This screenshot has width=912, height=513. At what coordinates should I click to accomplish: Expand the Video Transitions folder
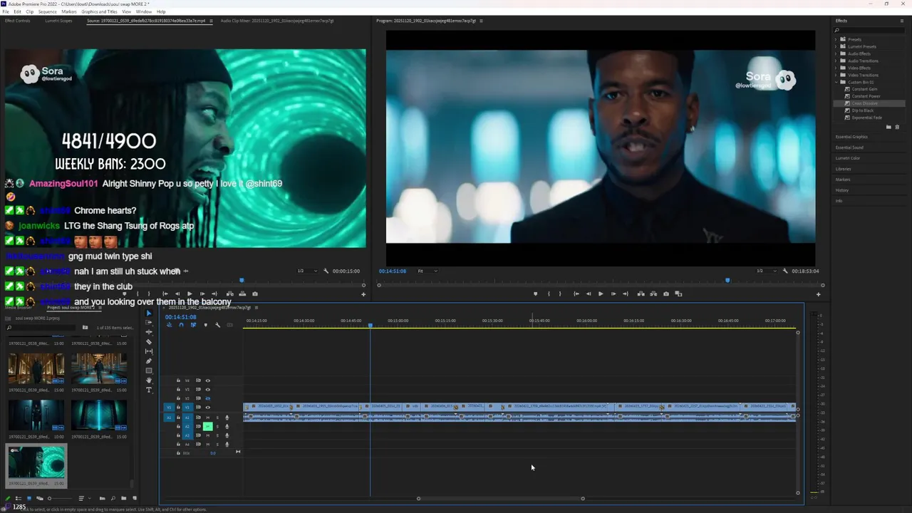[836, 75]
